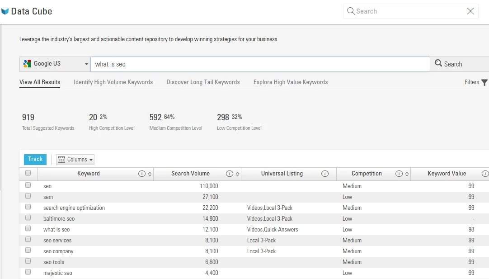
Task: Click the filter funnel icon near Filters
Action: point(484,82)
